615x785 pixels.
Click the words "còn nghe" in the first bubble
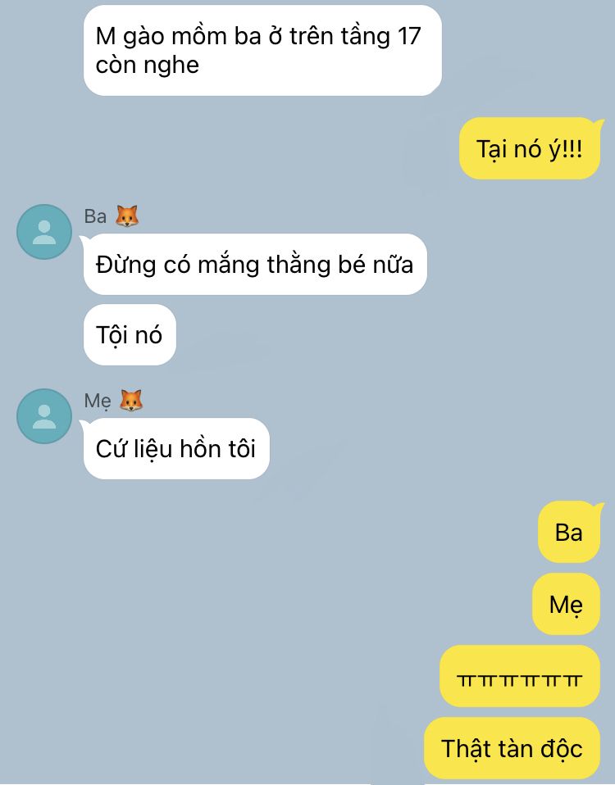pos(148,65)
